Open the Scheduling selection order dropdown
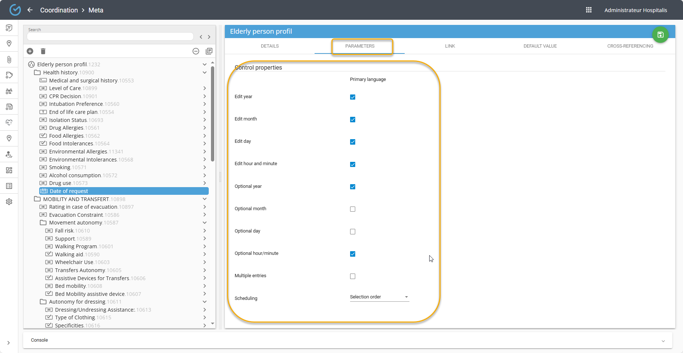683x353 pixels. click(x=379, y=297)
